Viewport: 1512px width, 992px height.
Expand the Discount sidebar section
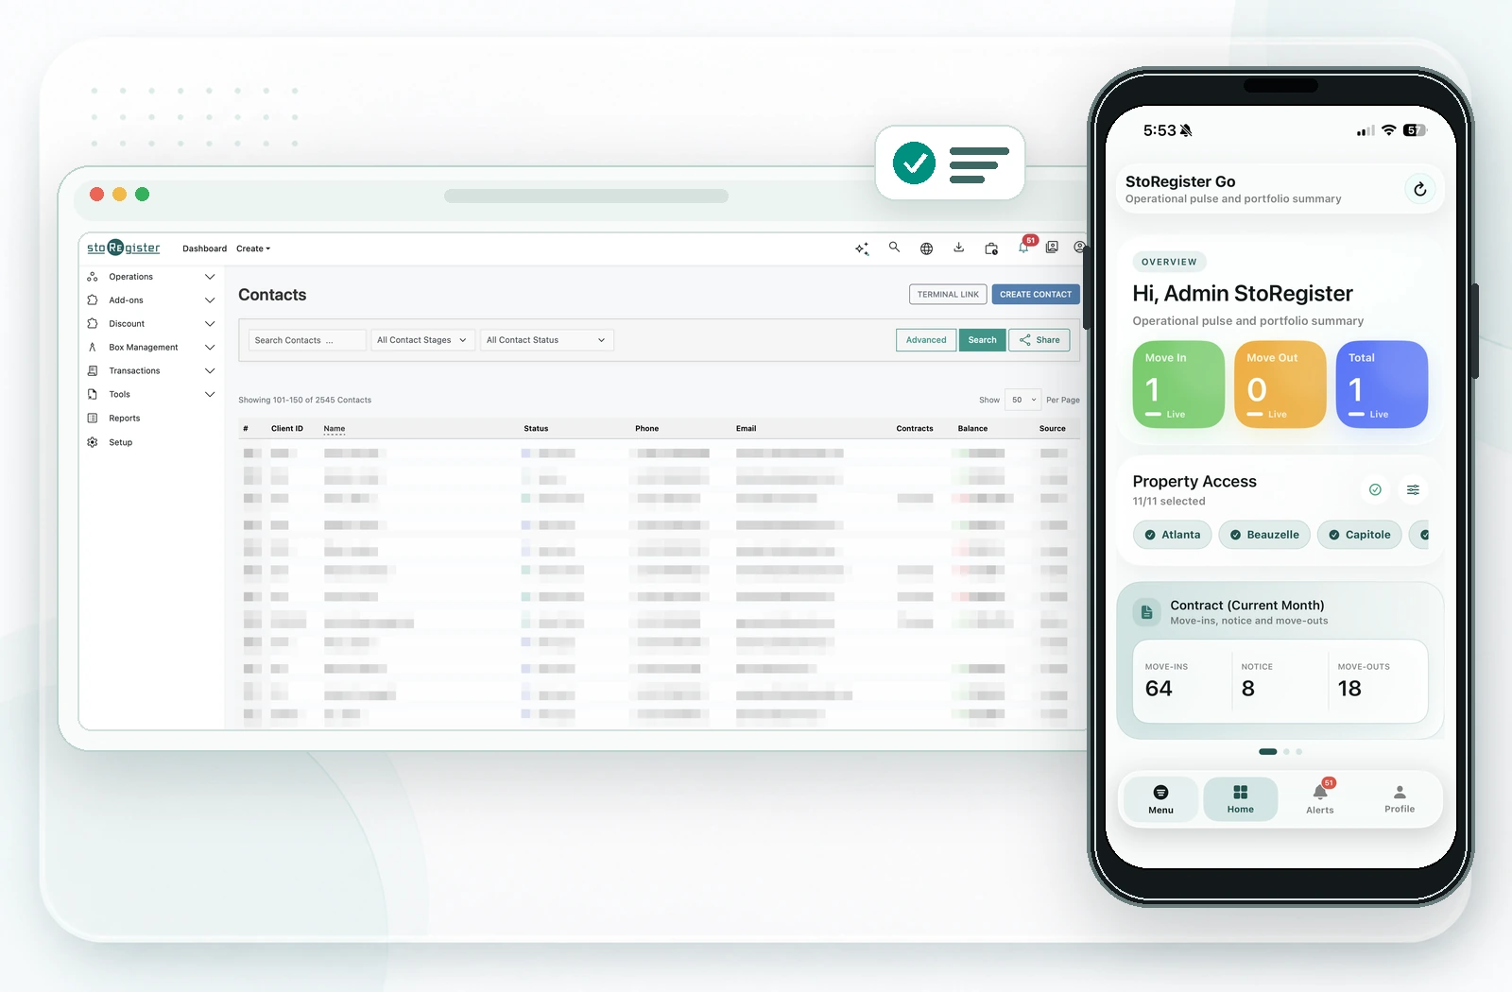pos(151,324)
